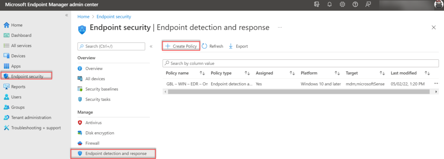The height and width of the screenshot is (159, 444).
Task: Open the account avatar menu
Action: [439, 4]
